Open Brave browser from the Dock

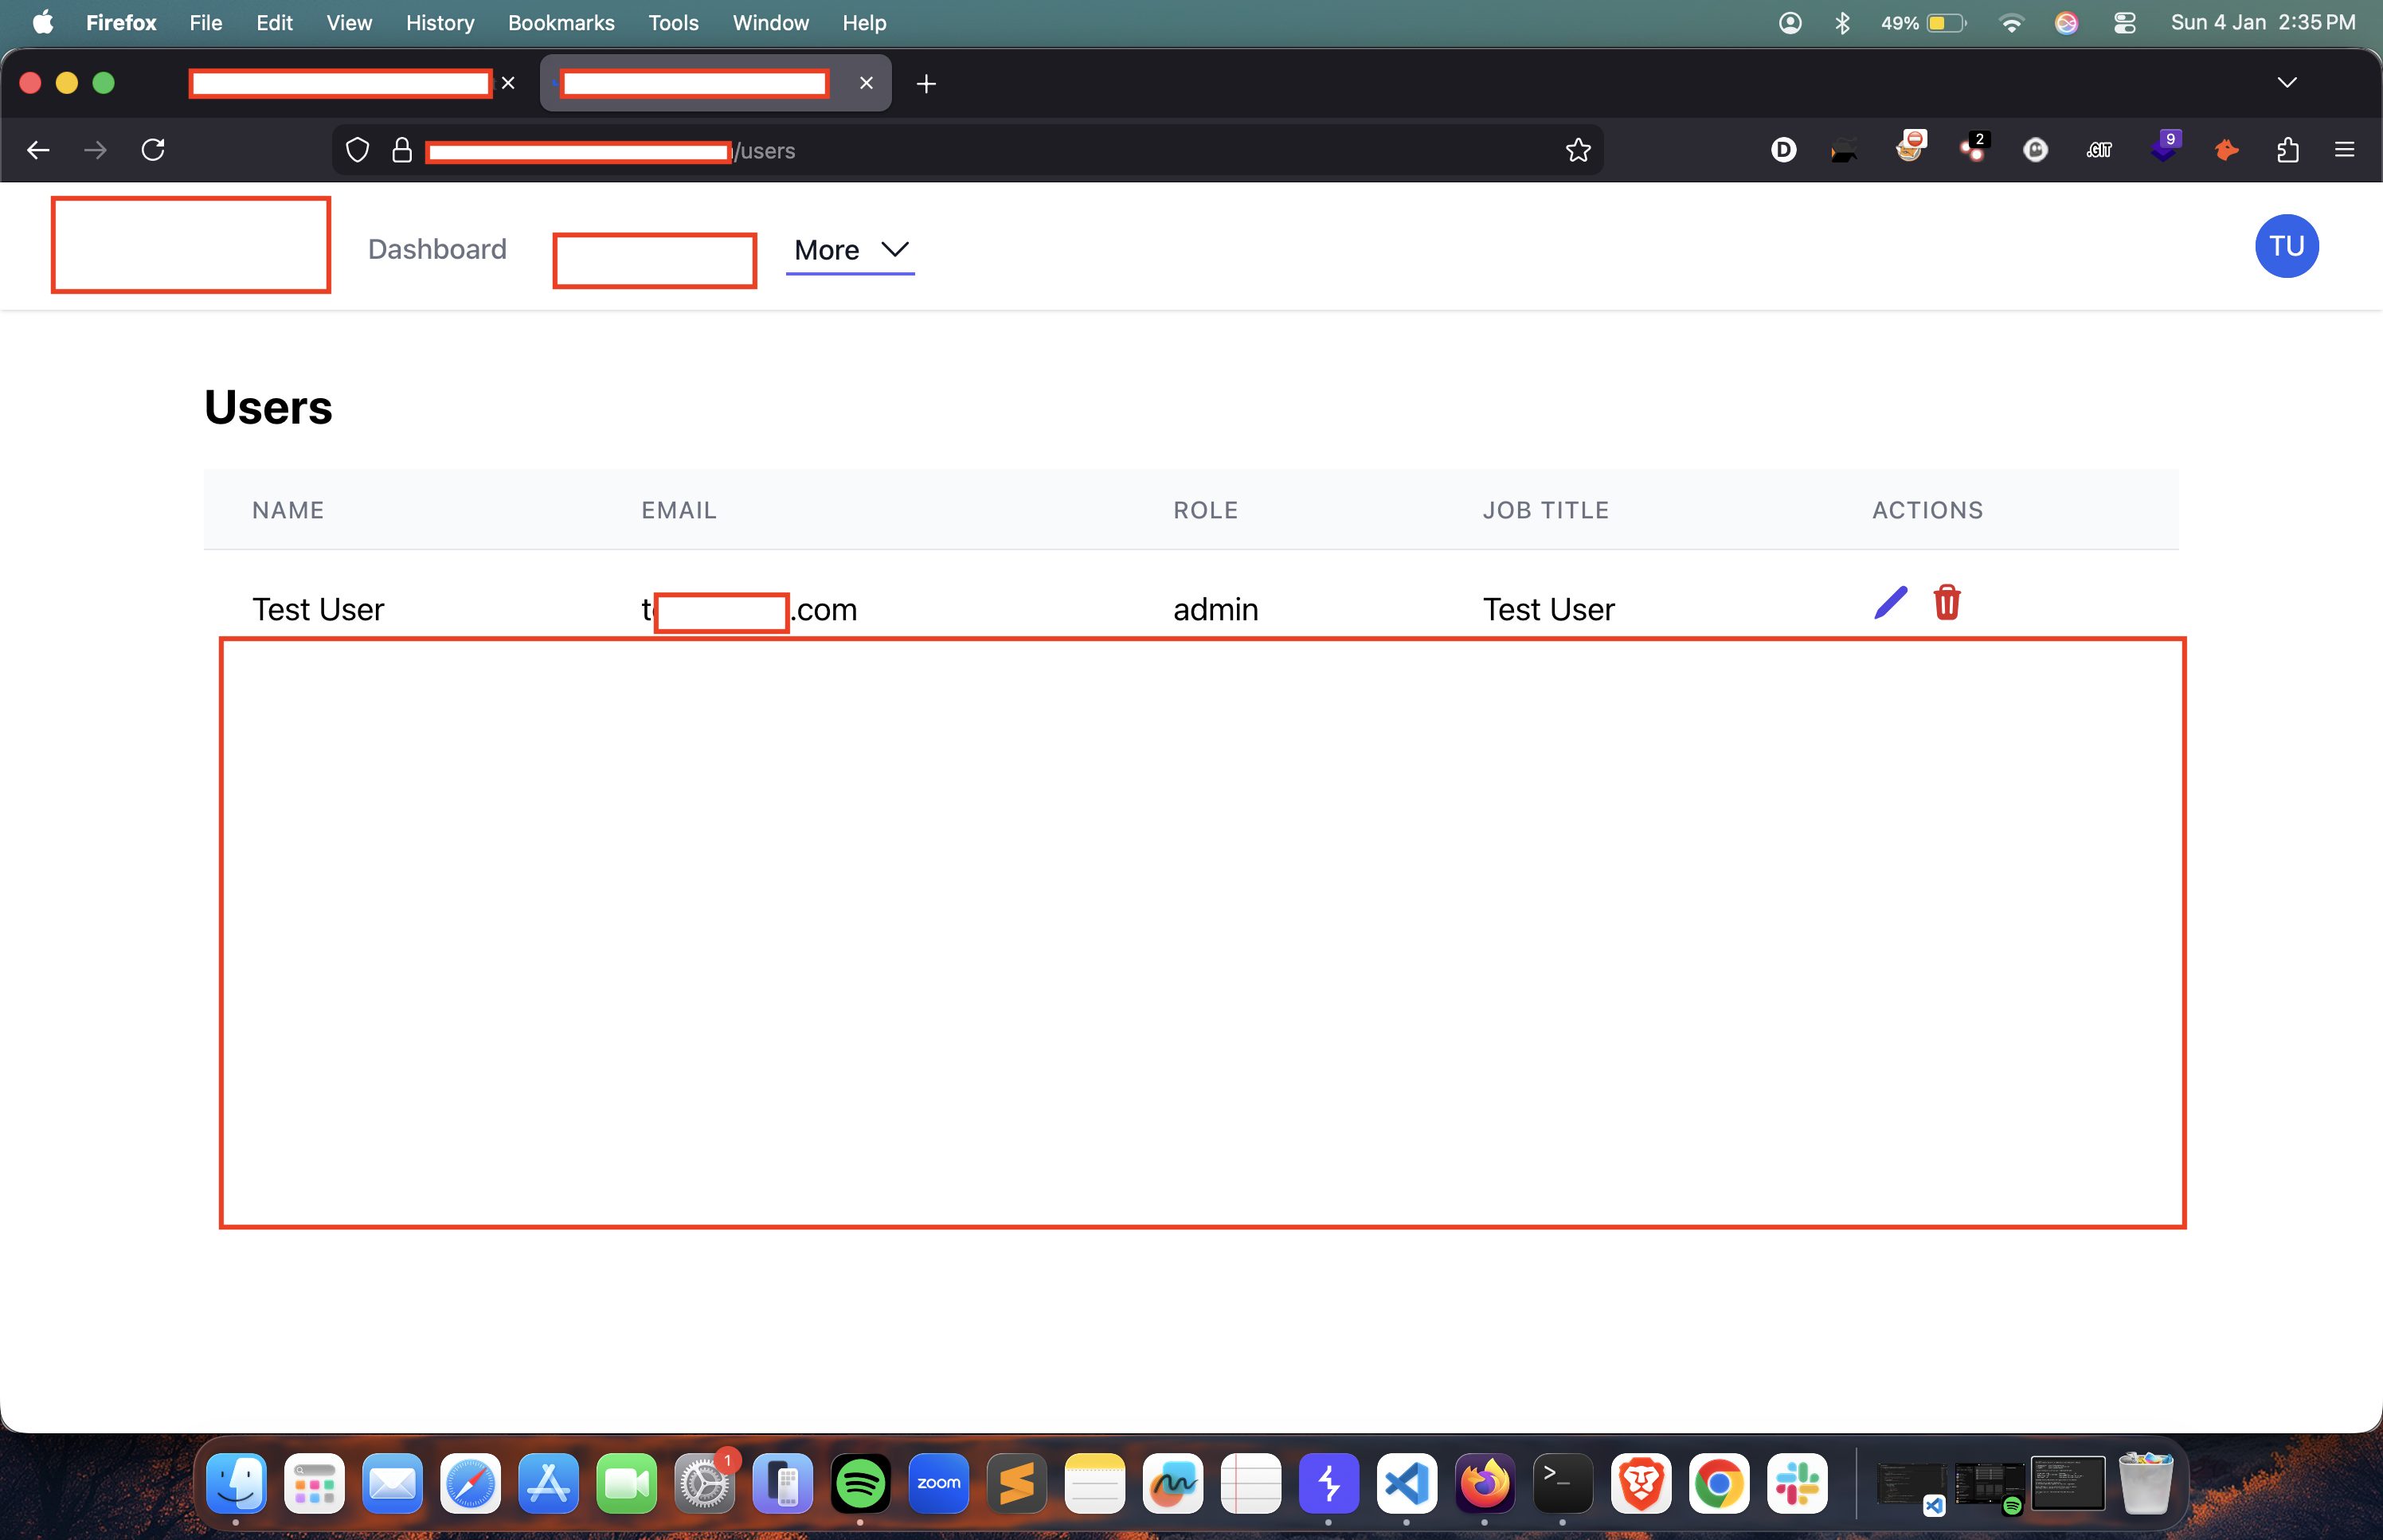point(1640,1483)
